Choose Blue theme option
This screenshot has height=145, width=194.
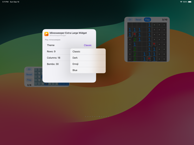[88, 70]
